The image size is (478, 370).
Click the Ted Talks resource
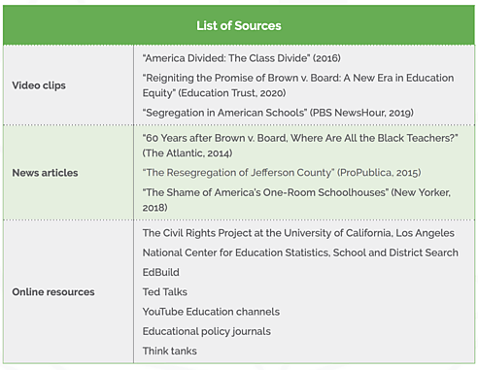(165, 292)
